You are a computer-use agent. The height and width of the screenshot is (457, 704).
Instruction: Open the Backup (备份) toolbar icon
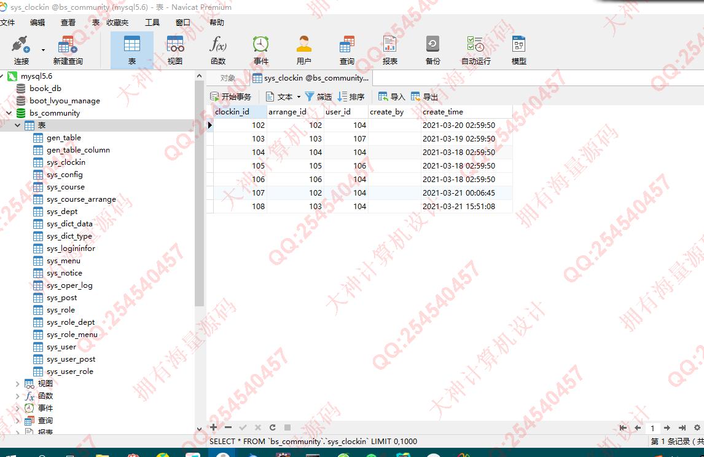[x=433, y=50]
